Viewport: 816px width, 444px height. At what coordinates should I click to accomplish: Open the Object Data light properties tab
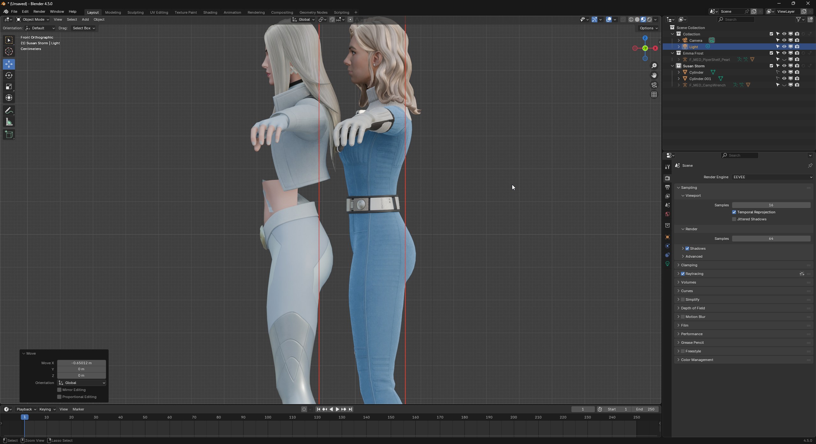pos(667,264)
